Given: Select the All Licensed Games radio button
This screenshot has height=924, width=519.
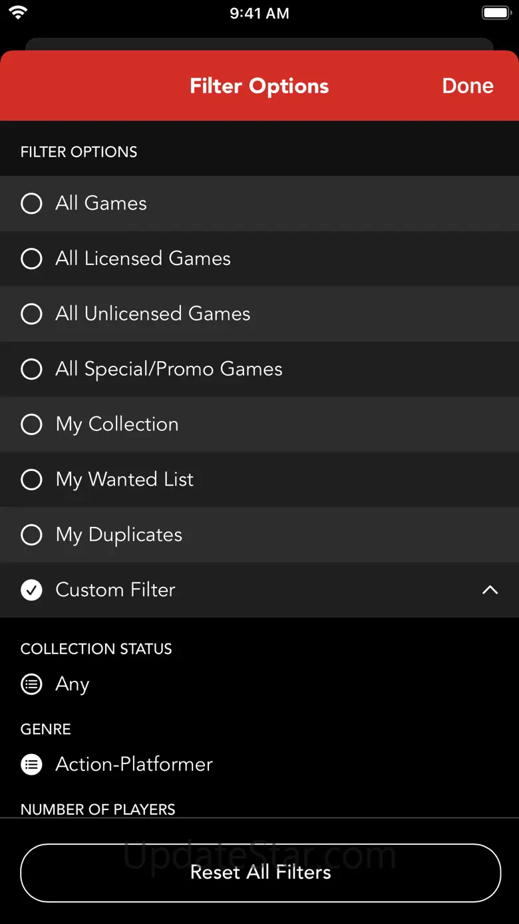Looking at the screenshot, I should click(31, 258).
